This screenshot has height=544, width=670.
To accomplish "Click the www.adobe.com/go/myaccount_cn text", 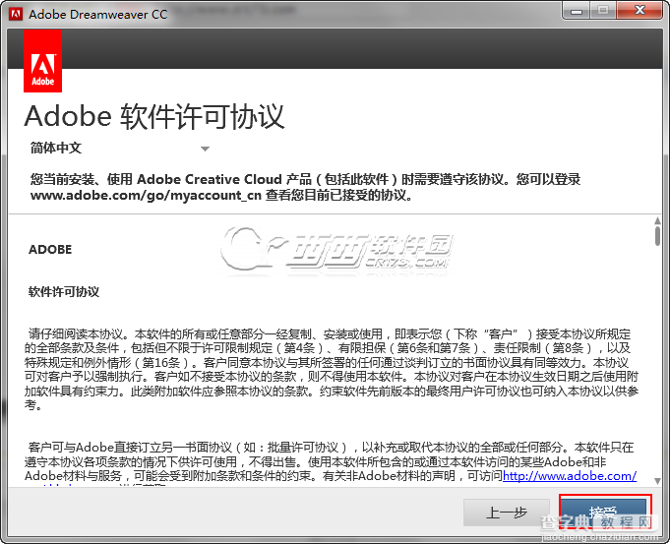I will point(146,196).
